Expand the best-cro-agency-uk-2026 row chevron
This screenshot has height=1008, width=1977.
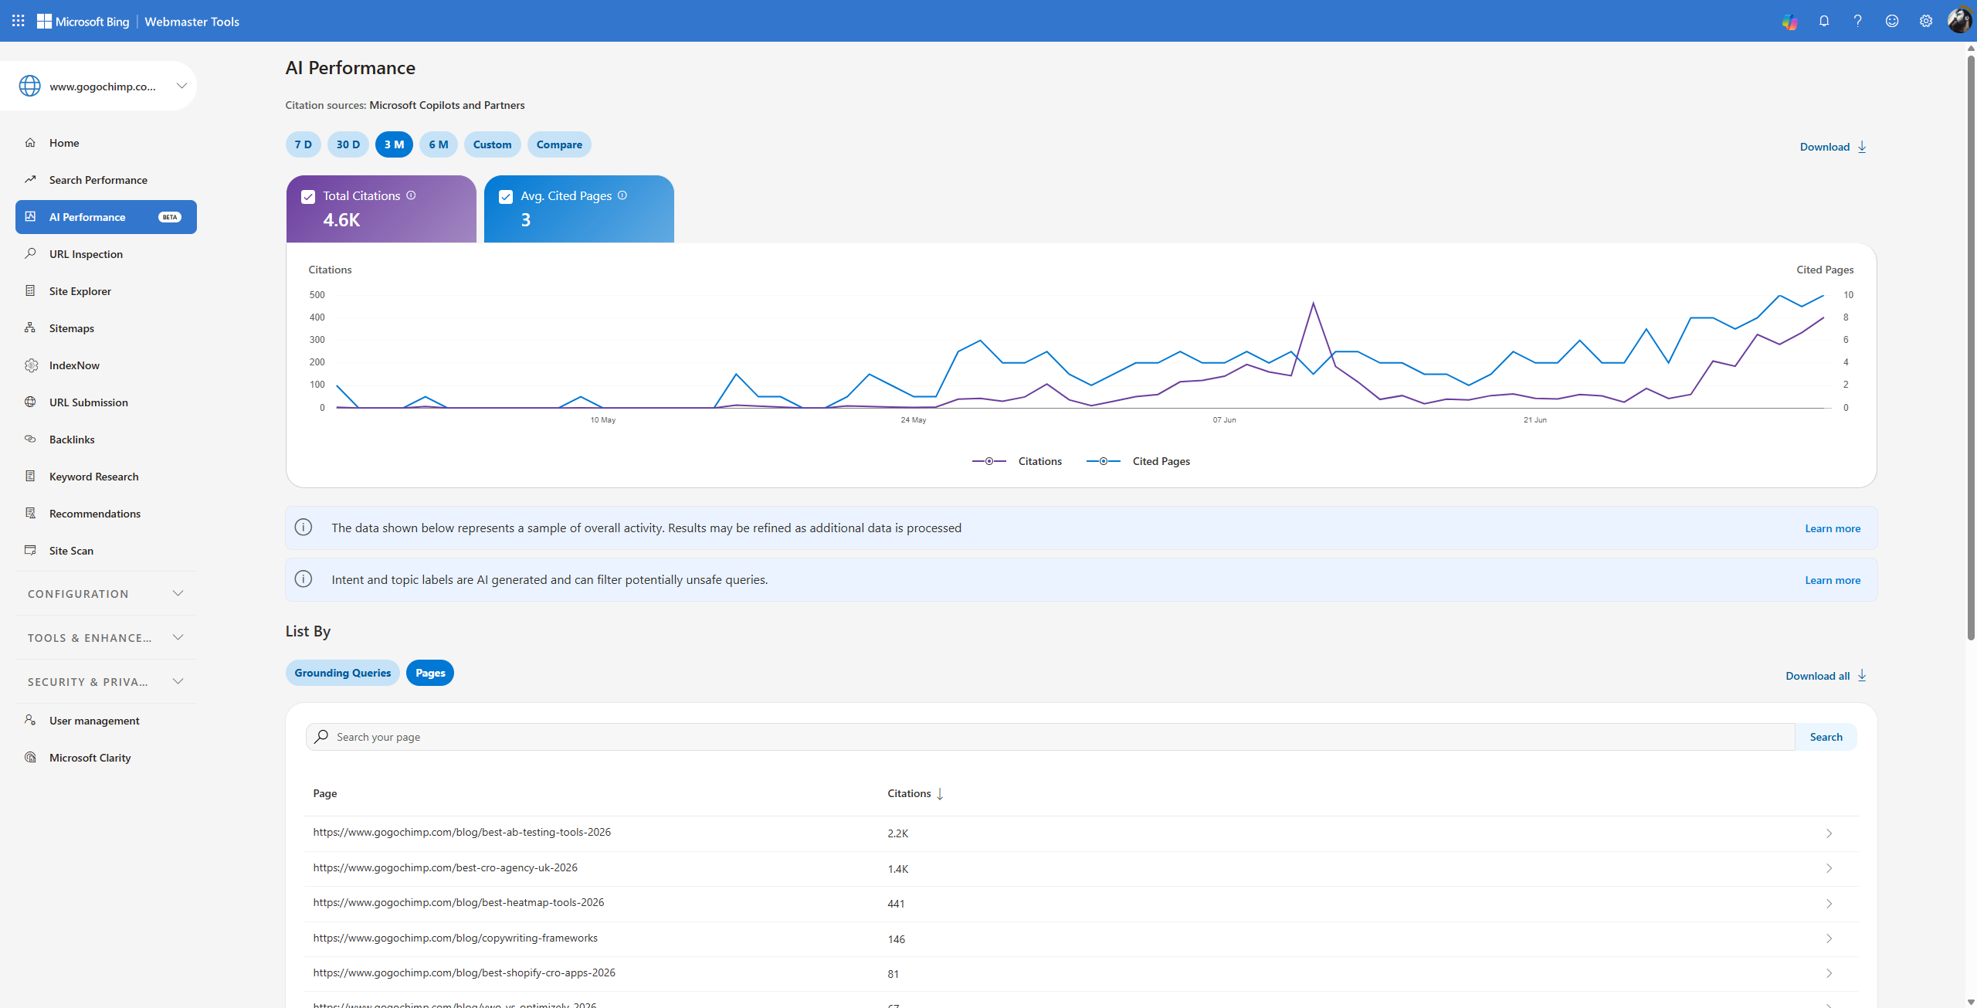coord(1829,868)
